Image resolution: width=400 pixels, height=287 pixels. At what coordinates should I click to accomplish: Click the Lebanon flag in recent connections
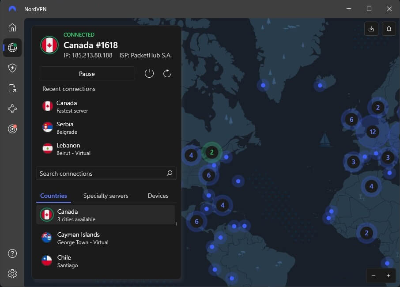[48, 148]
